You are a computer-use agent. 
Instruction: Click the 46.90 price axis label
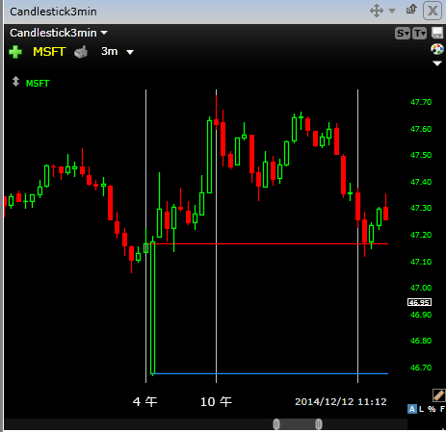[421, 315]
